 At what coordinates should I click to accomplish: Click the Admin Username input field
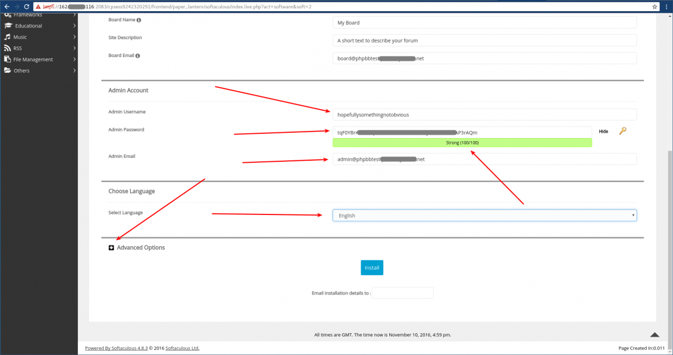pyautogui.click(x=485, y=114)
